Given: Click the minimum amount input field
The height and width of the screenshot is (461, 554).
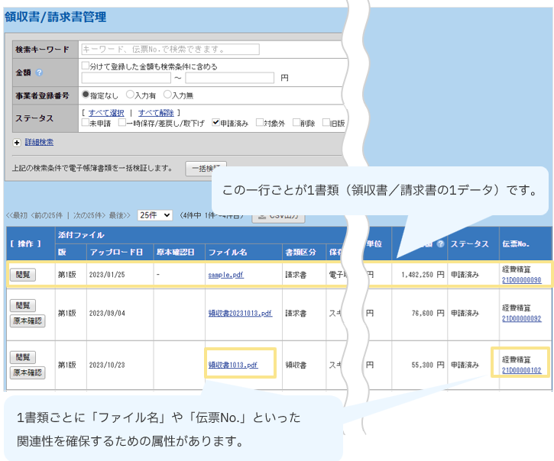Looking at the screenshot, I should [x=126, y=78].
